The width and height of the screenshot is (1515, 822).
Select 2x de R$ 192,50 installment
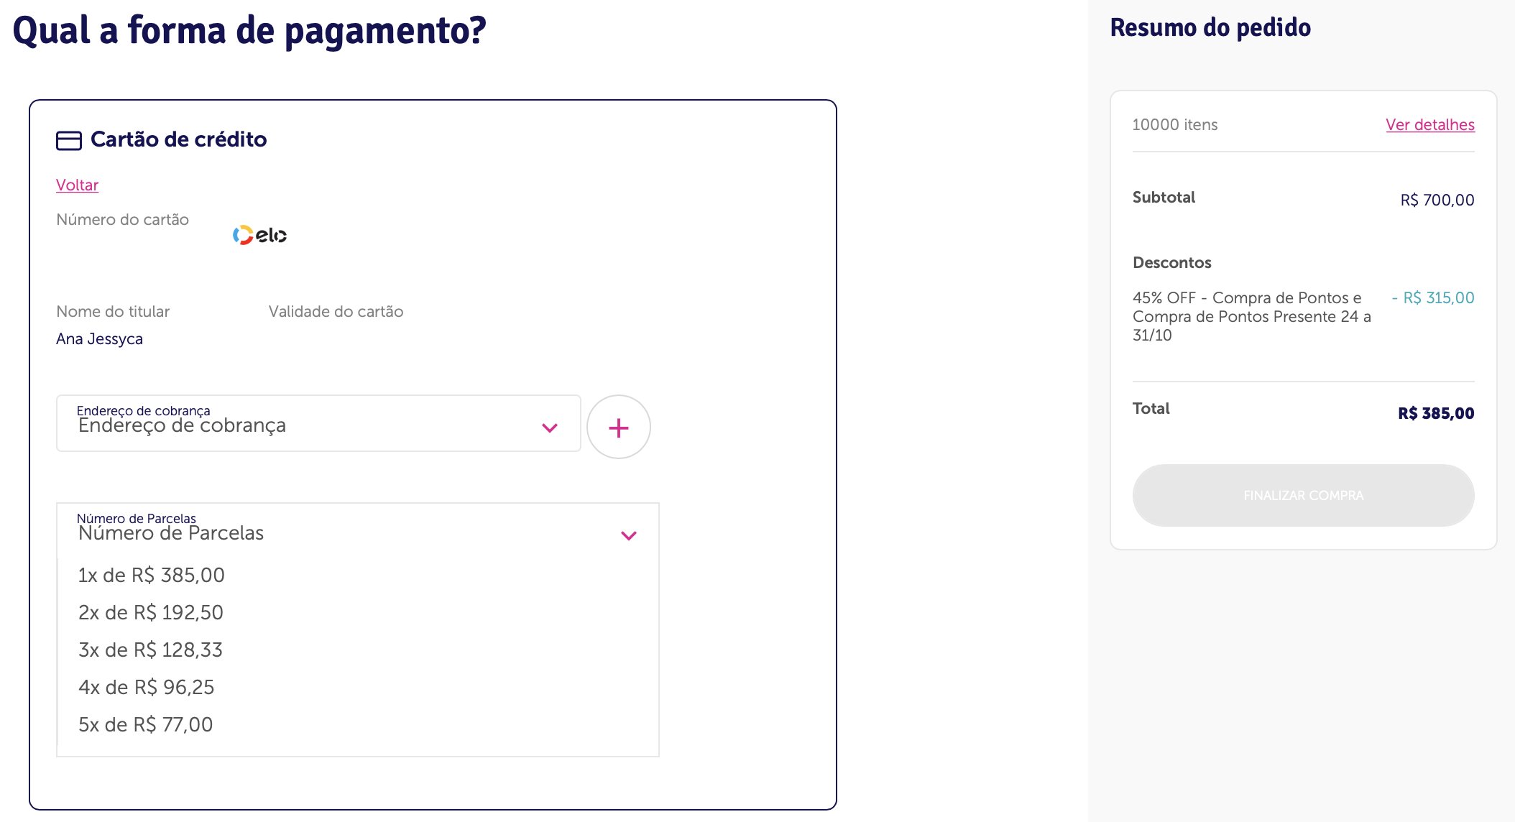(358, 612)
